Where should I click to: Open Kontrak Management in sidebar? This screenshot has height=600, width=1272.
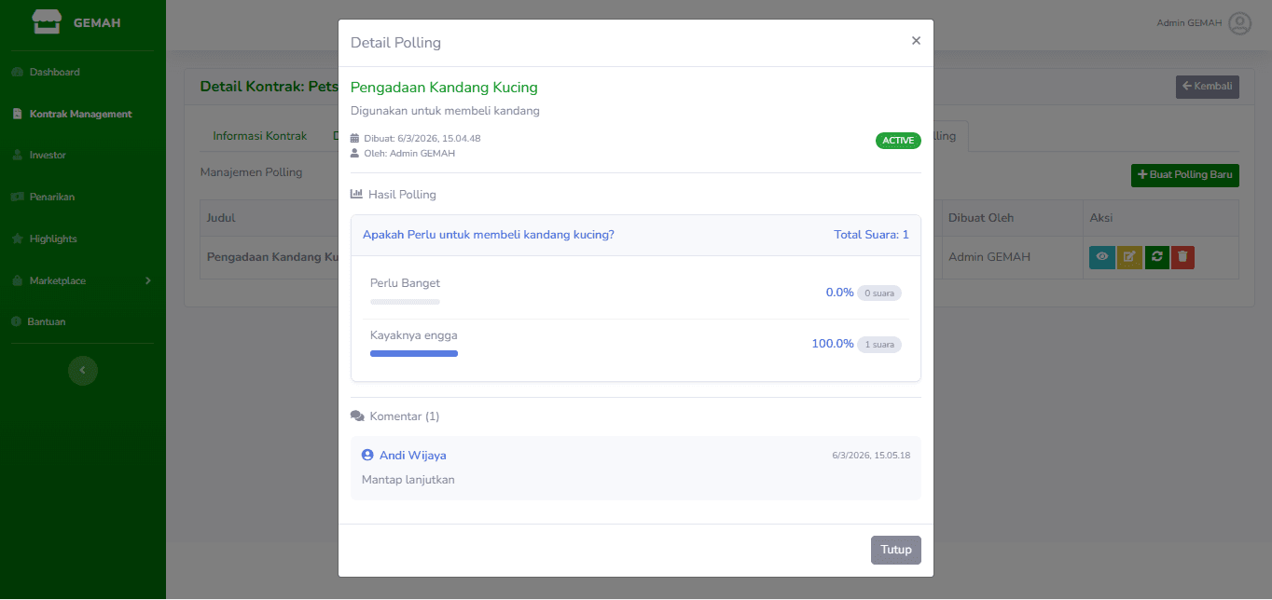pos(80,114)
